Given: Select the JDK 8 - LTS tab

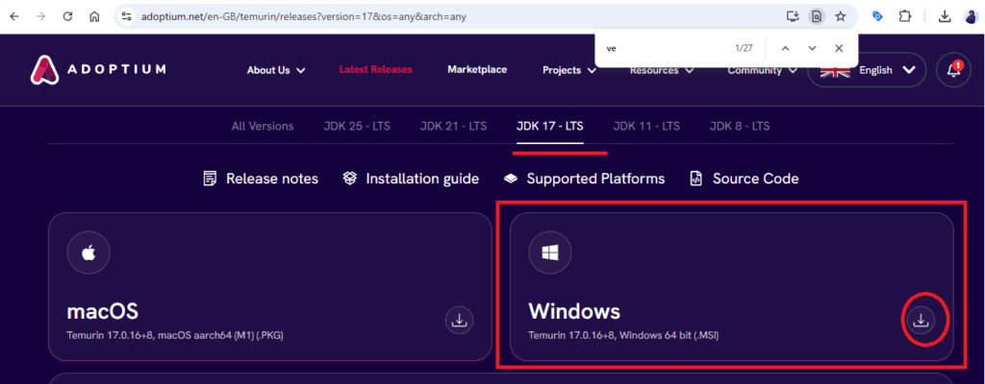Looking at the screenshot, I should (740, 126).
